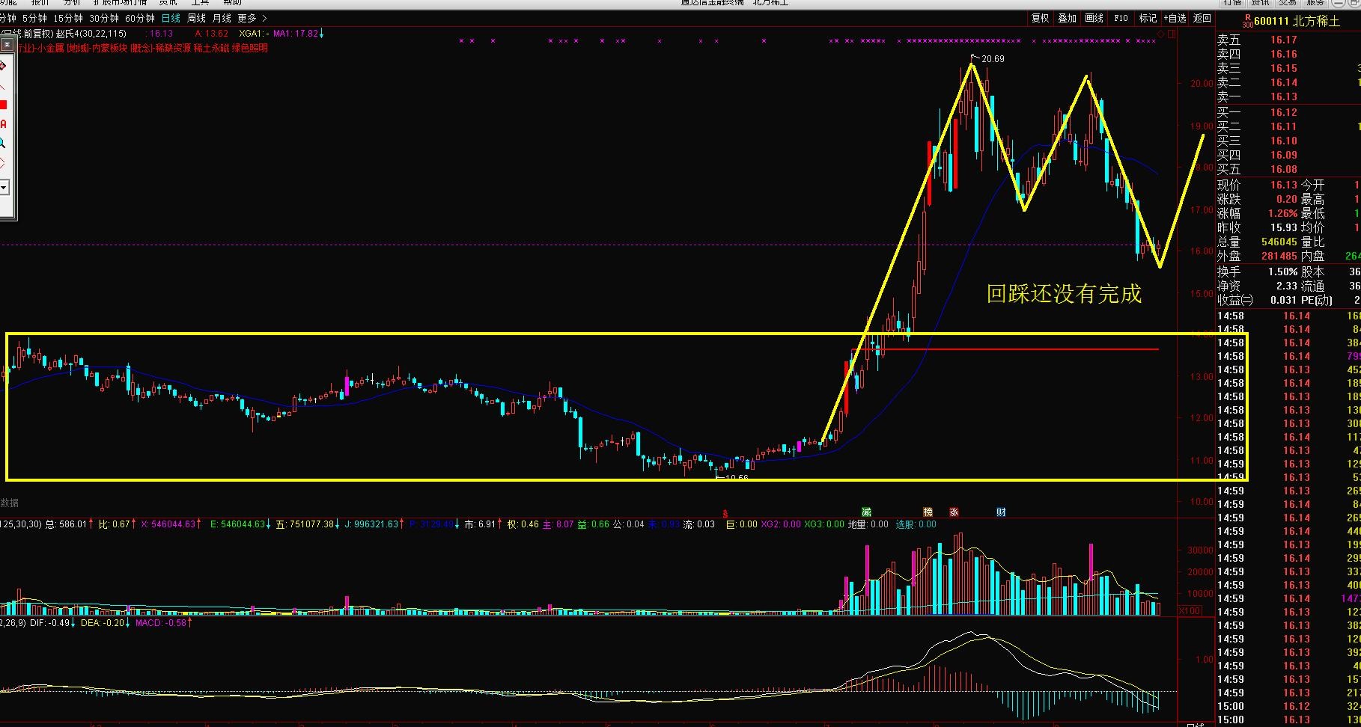Image resolution: width=1361 pixels, height=727 pixels.
Task: Select the 卖五 price 16.17
Action: [x=1283, y=40]
